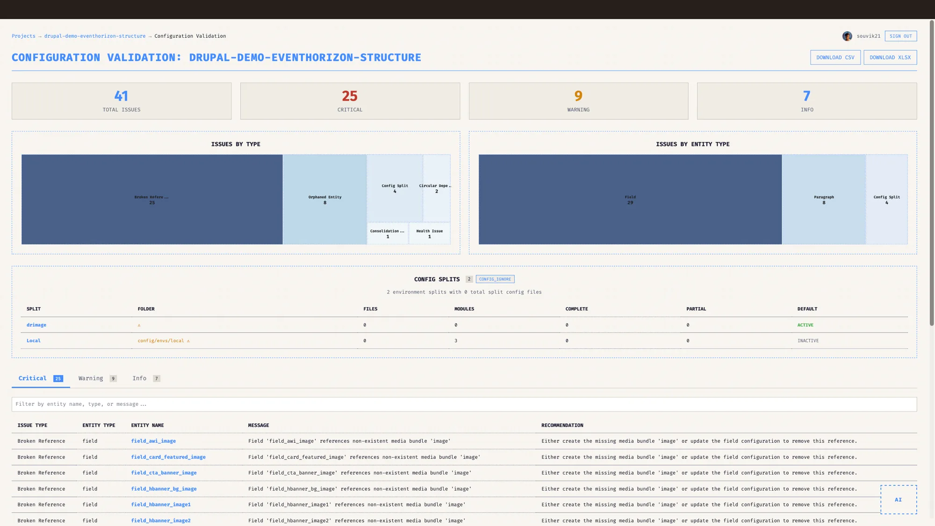Select Config Split block in entity type chart
935x526 pixels.
[887, 199]
